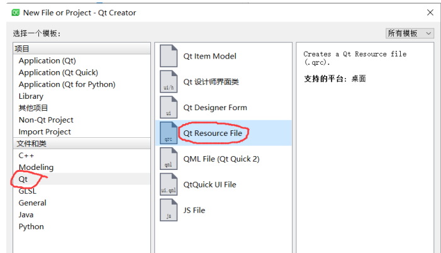Click the 文件和类 section header

pyautogui.click(x=82, y=143)
